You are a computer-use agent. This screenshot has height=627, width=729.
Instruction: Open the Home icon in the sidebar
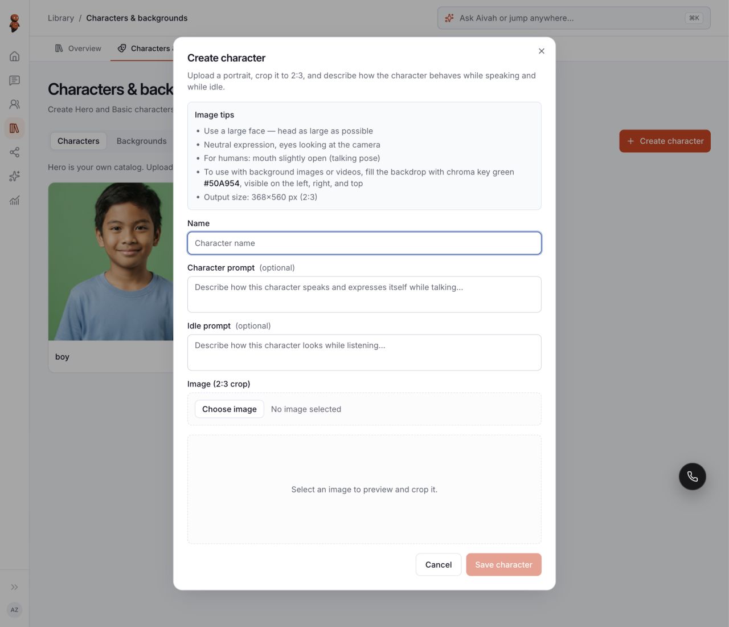[15, 56]
